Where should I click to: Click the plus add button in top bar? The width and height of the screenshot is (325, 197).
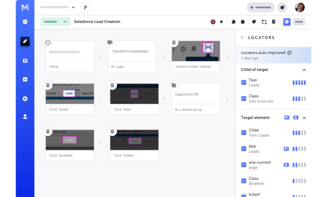pyautogui.click(x=260, y=7)
